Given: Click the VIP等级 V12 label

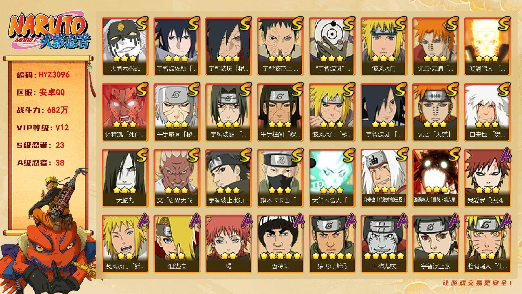Looking at the screenshot, I should [43, 128].
